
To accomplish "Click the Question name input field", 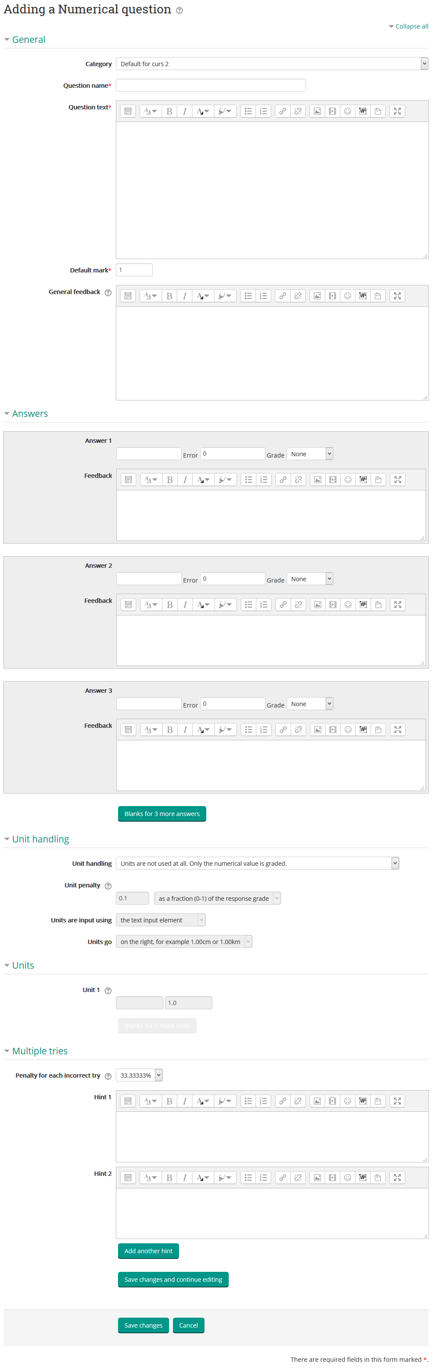I will point(211,85).
